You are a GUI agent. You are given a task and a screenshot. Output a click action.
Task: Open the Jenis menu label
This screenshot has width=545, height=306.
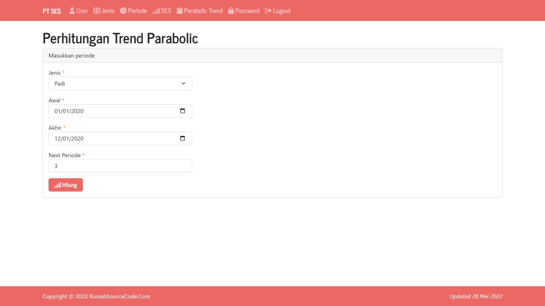[x=108, y=11]
